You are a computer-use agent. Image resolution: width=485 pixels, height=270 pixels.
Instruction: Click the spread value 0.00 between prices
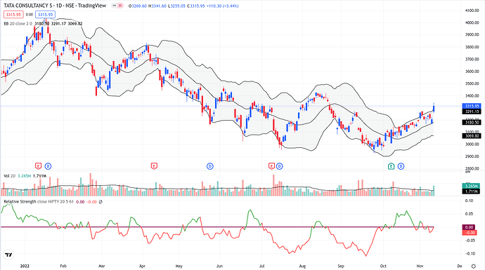pos(30,15)
